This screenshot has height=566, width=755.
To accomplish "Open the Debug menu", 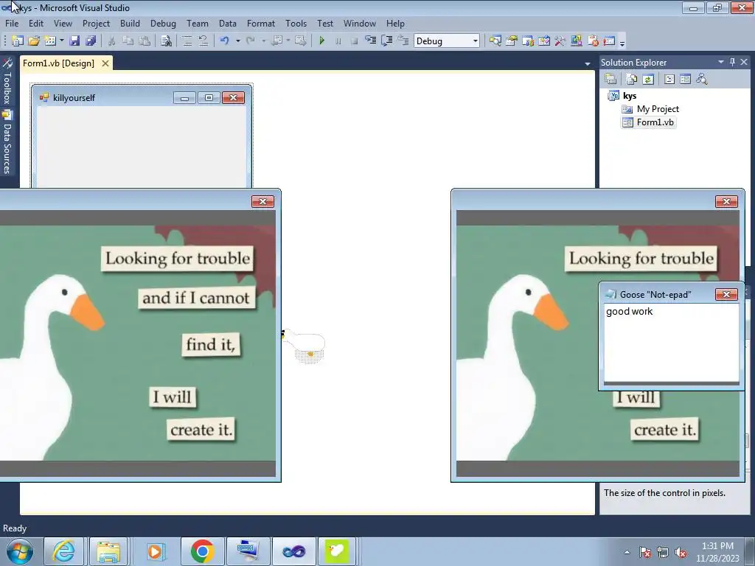I will [163, 23].
